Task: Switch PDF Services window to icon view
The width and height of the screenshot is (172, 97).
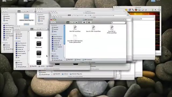Action: [x=68, y=22]
